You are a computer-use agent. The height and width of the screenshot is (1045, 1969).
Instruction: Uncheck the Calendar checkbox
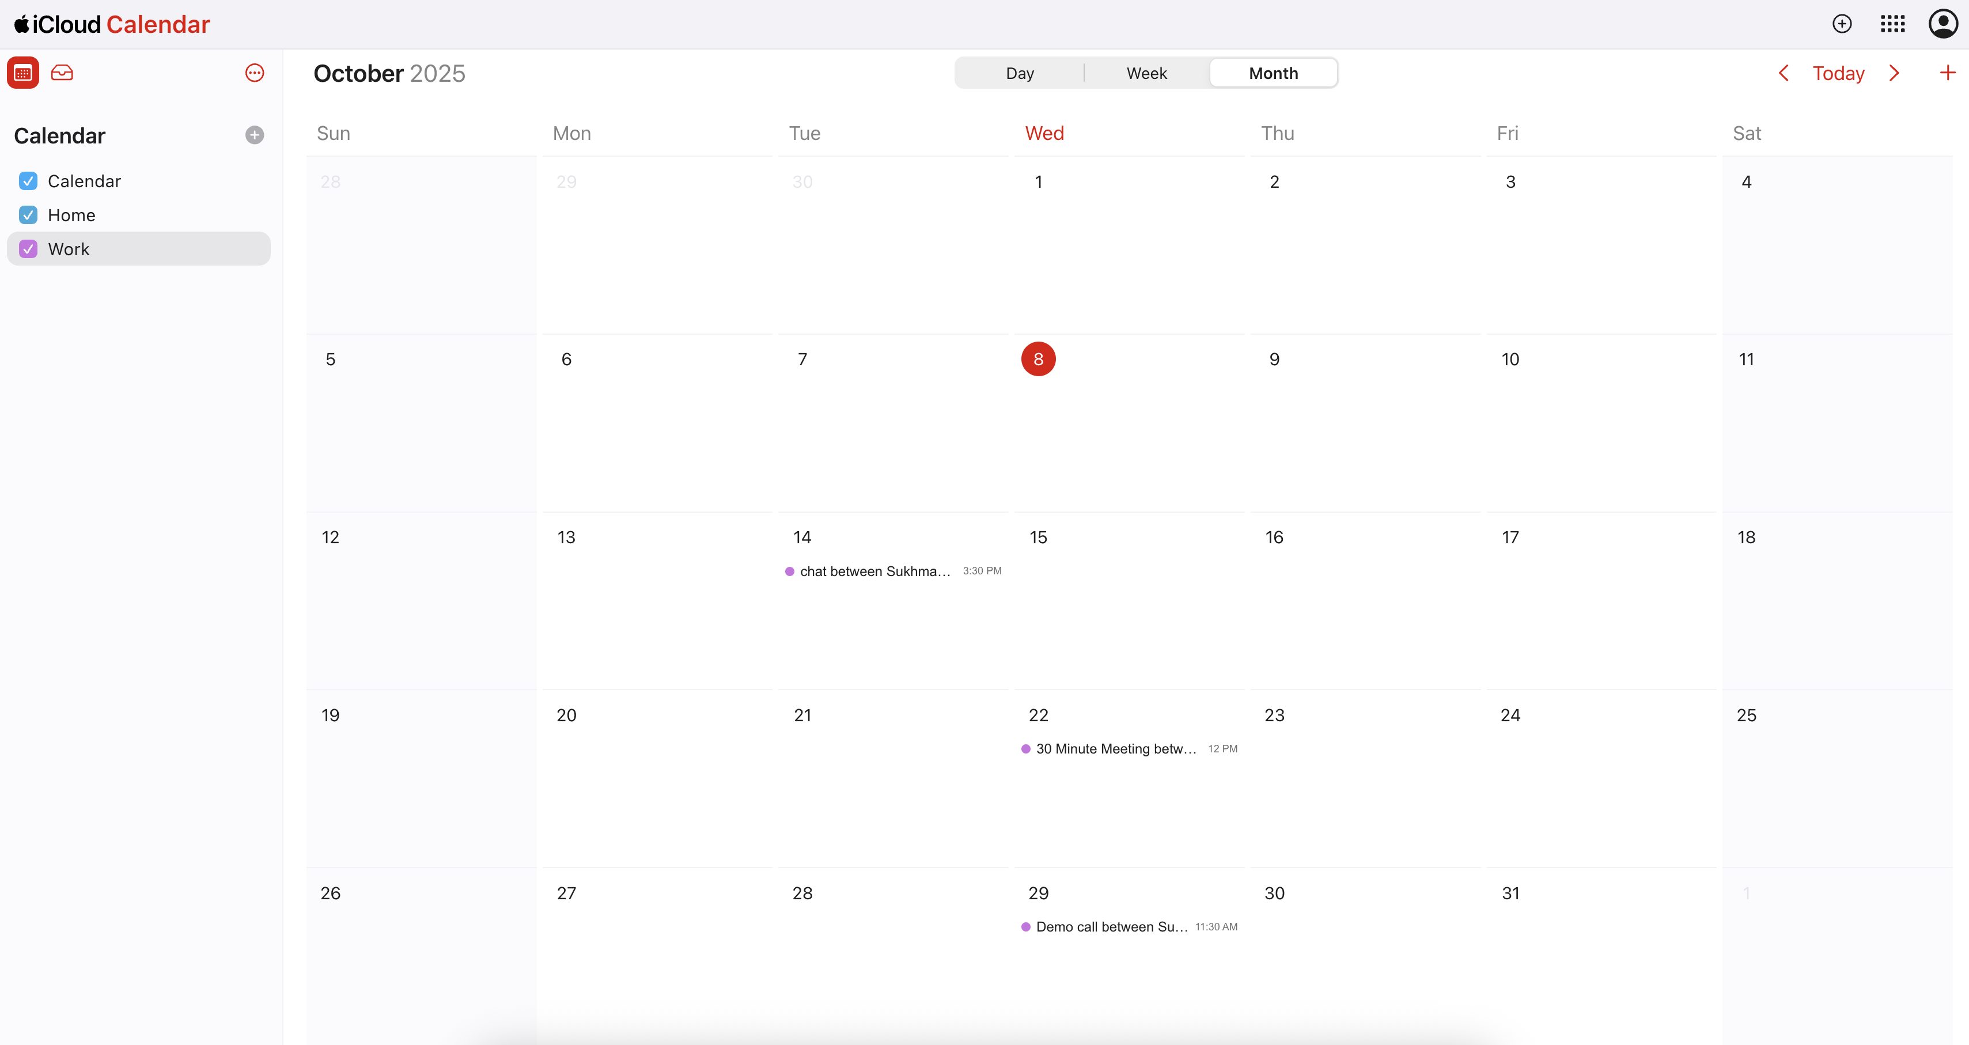28,181
